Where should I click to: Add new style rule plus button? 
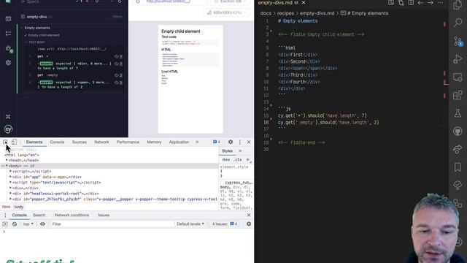tap(248, 160)
